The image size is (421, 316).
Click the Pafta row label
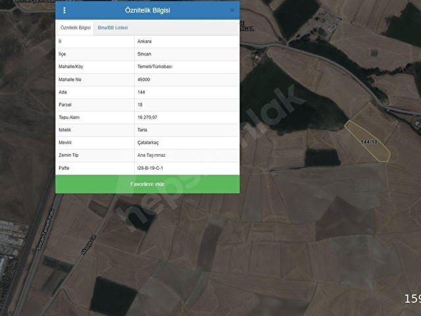pos(64,168)
